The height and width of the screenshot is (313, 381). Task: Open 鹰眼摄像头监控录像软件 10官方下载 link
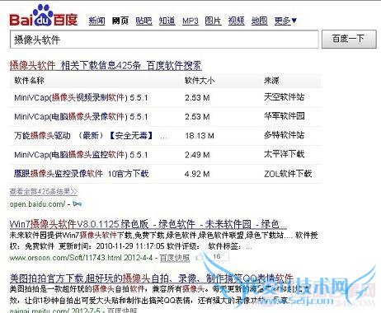(82, 174)
